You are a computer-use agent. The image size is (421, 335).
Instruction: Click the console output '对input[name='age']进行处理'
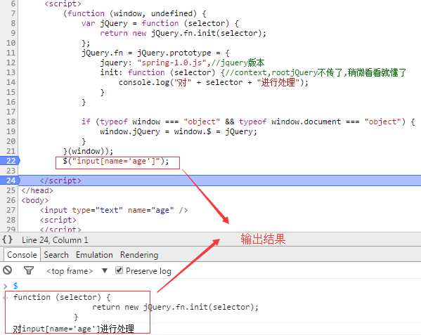point(73,329)
